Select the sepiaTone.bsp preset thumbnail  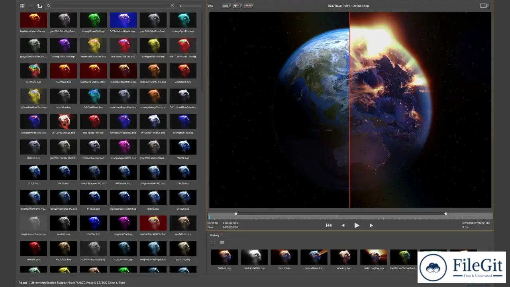[183, 223]
